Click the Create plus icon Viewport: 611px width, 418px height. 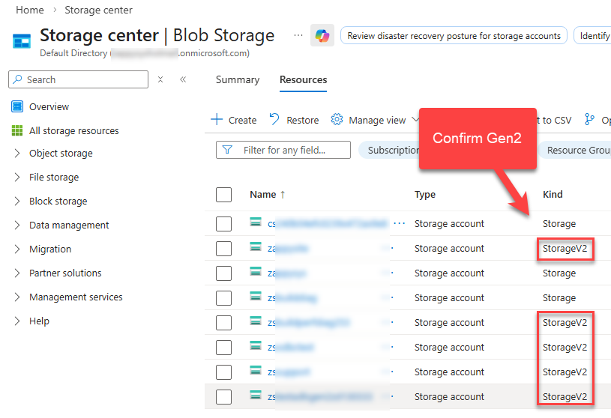pos(217,120)
